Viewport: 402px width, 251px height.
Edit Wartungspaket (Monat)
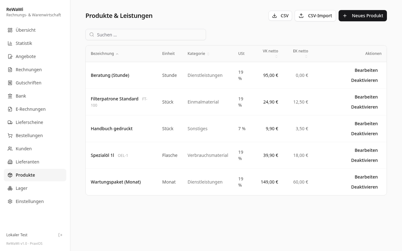[366, 177]
